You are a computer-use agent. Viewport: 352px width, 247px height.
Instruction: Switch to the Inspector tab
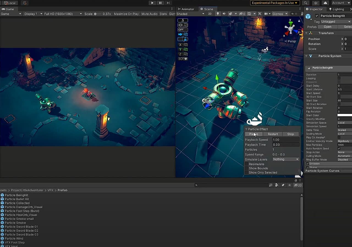(x=314, y=9)
